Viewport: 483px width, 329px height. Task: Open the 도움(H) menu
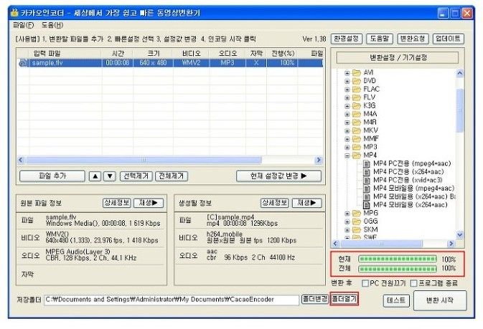[x=52, y=25]
